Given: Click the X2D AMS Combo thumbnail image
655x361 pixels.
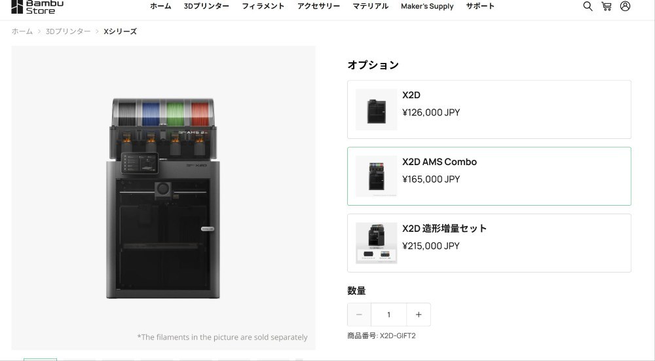Looking at the screenshot, I should click(377, 176).
